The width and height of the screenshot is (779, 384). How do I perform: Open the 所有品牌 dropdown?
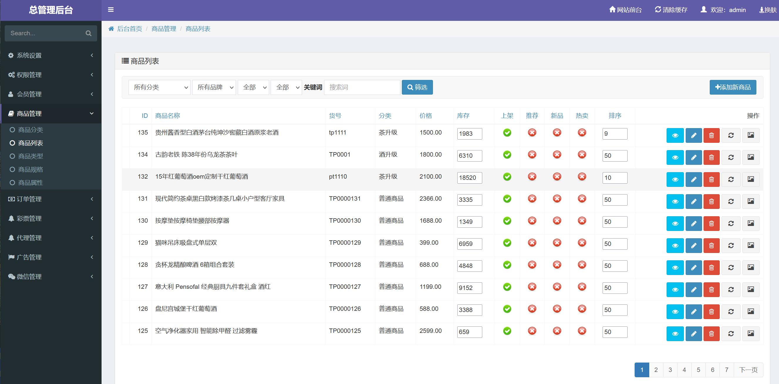(x=214, y=88)
